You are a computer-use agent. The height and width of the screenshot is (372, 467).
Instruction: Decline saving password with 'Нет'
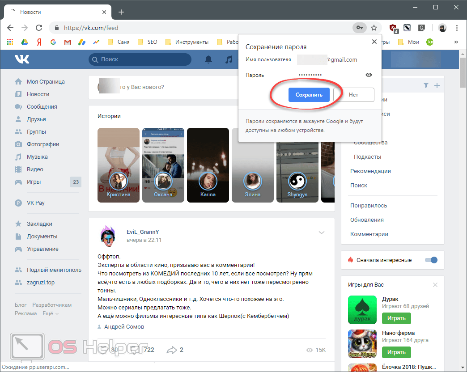353,95
